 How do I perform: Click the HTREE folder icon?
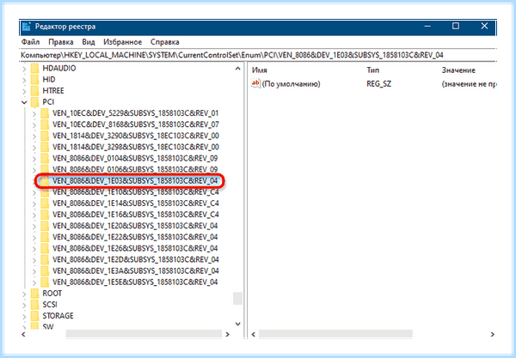34,91
